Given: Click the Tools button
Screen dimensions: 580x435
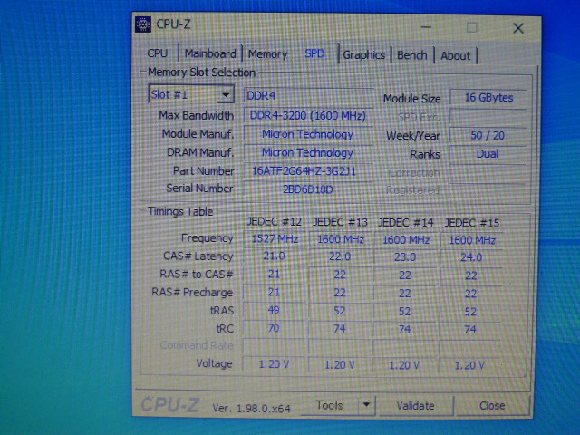Looking at the screenshot, I should click(329, 405).
